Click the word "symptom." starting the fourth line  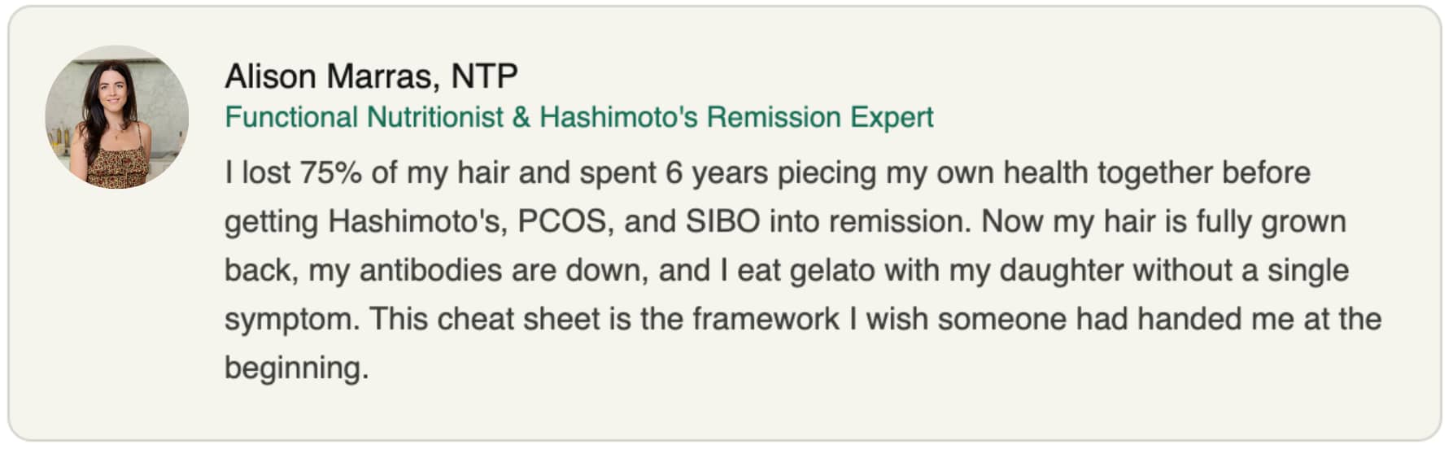point(292,320)
